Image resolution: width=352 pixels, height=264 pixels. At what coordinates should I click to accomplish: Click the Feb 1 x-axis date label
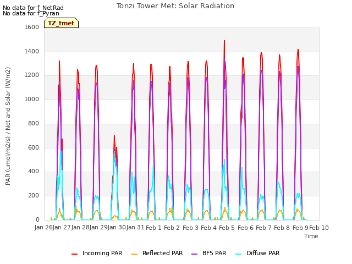(x=154, y=228)
